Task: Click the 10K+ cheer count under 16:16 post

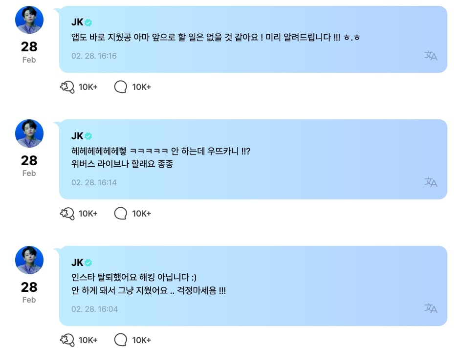Action: (88, 87)
